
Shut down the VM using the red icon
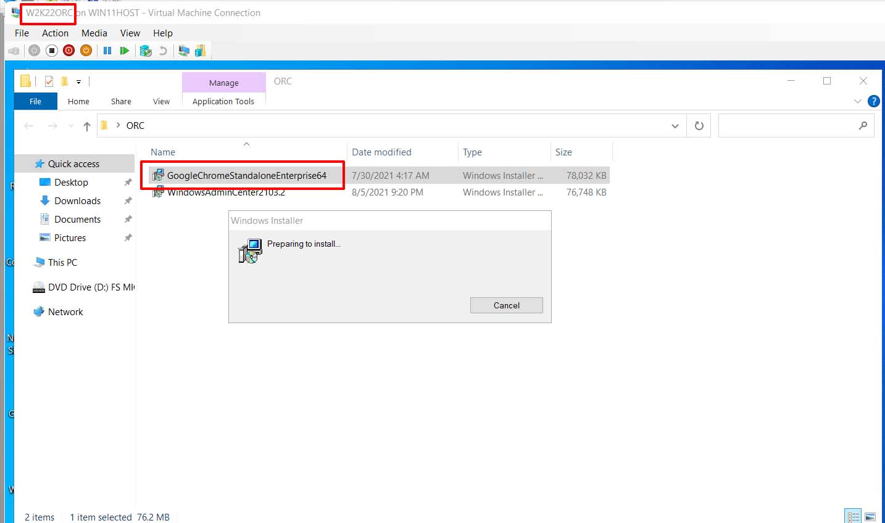(x=69, y=51)
